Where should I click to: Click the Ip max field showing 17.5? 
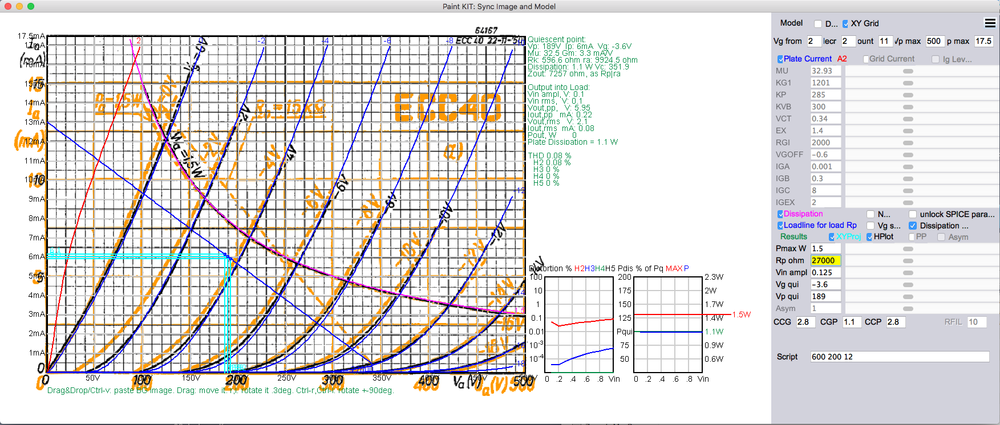(x=984, y=41)
